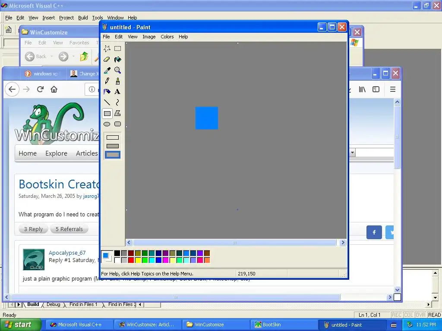
Task: Select the Free-Form Select tool in Paint
Action: pyautogui.click(x=107, y=48)
